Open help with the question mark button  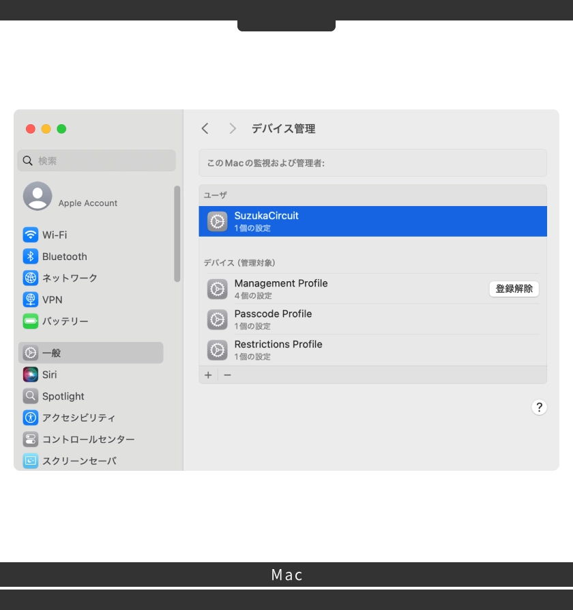(540, 407)
